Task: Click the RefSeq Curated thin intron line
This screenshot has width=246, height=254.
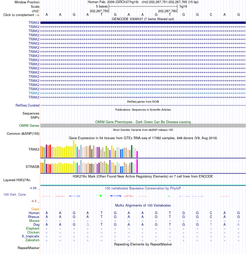Action: (143, 105)
